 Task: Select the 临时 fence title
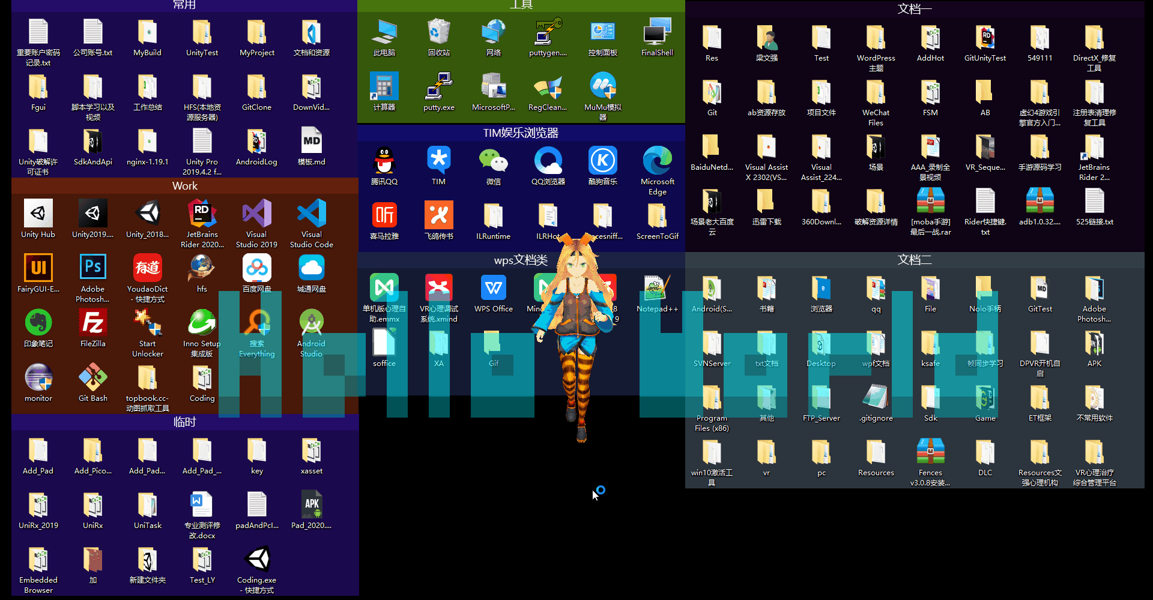click(185, 422)
